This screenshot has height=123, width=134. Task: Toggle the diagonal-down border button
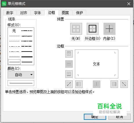pyautogui.click(x=124, y=84)
